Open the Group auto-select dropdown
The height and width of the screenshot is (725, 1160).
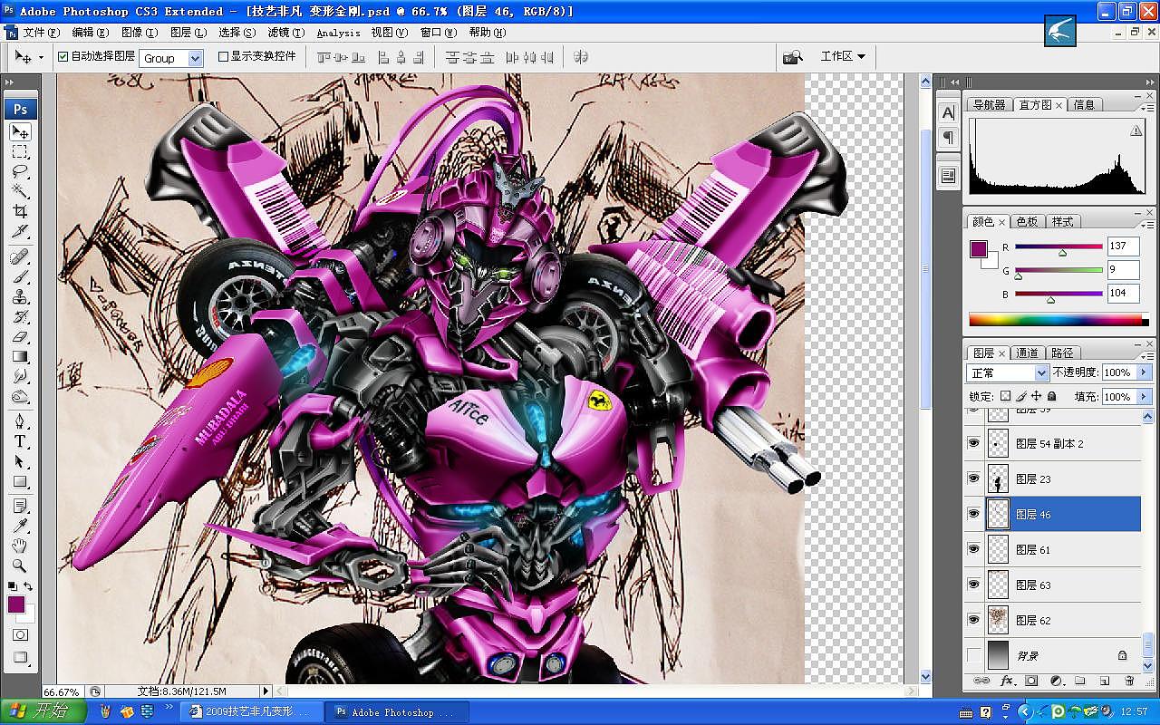click(171, 58)
